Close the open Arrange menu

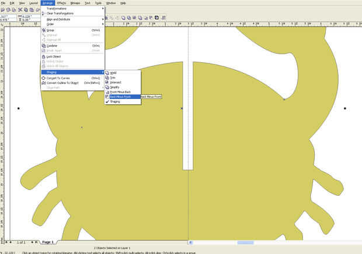tap(48, 3)
